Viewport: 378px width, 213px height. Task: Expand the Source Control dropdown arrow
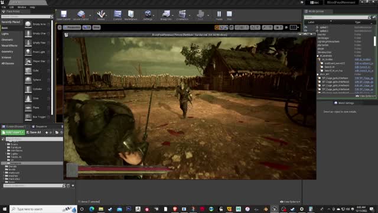pyautogui.click(x=90, y=15)
